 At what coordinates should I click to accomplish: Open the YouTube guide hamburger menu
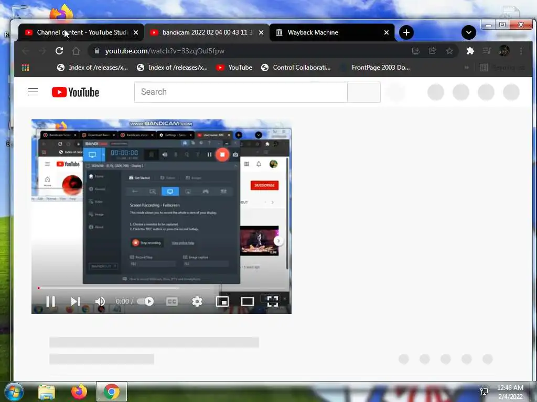33,92
